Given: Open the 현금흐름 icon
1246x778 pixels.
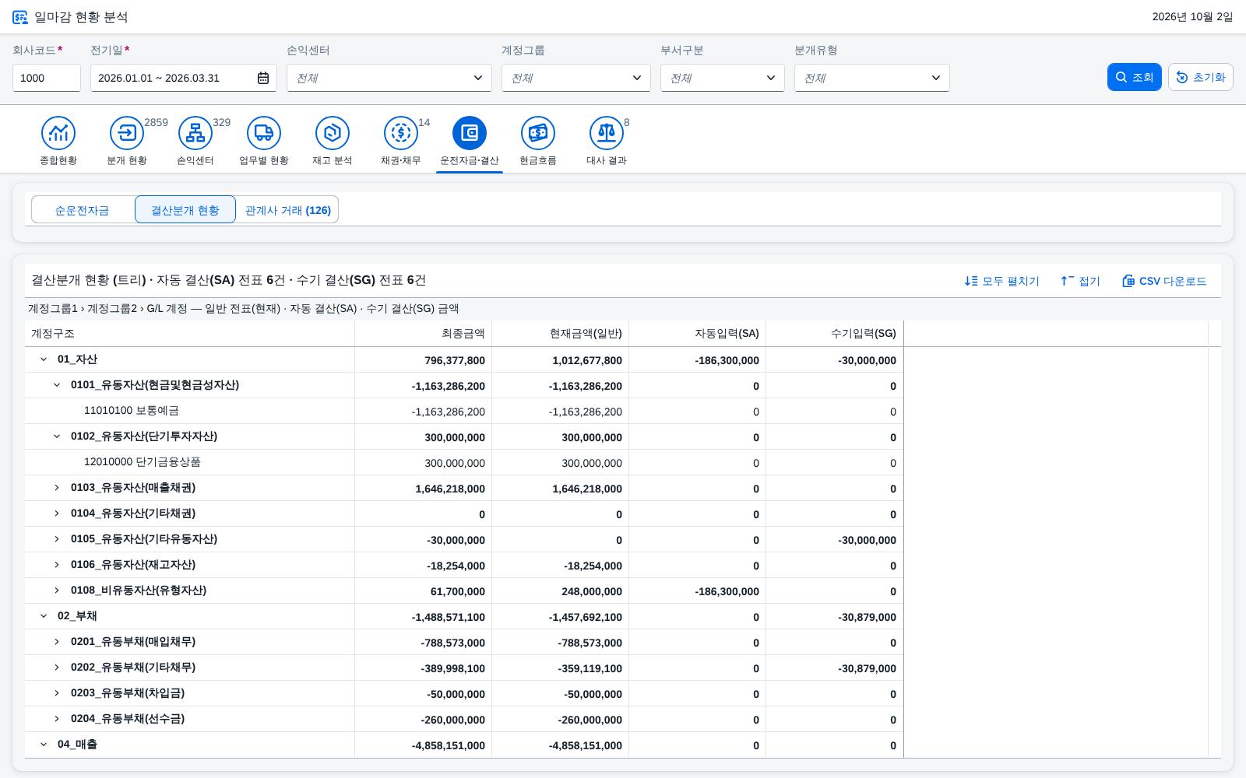Looking at the screenshot, I should tap(538, 133).
